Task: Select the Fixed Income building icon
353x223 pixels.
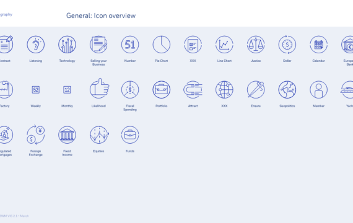Action: [x=67, y=134]
